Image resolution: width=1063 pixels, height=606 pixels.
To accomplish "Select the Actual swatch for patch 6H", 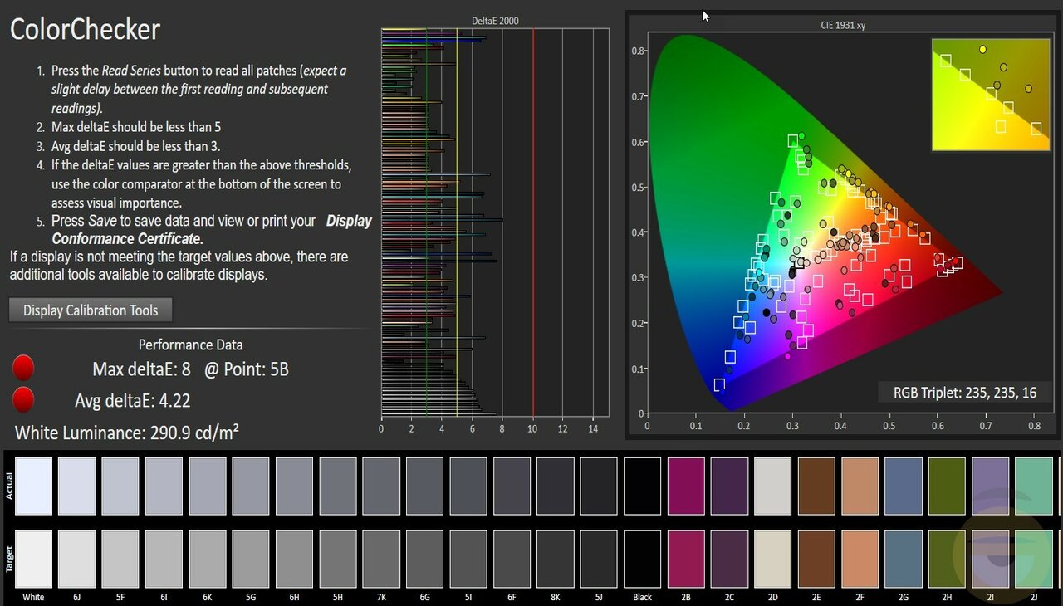I will [x=295, y=486].
